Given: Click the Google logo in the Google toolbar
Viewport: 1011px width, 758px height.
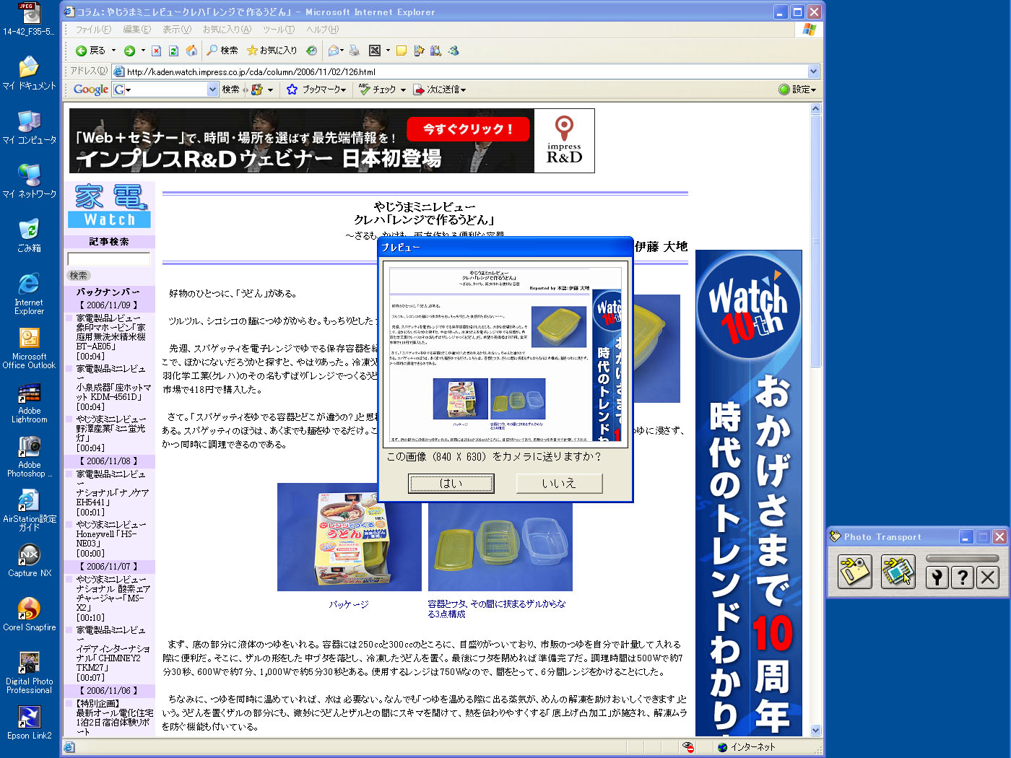Looking at the screenshot, I should [x=91, y=90].
